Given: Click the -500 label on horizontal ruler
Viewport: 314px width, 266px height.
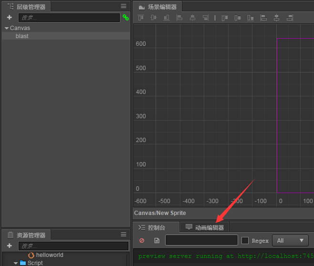Looking at the screenshot, I should click(x=164, y=201).
